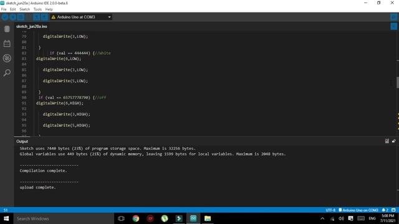Open Google Chrome from the taskbar
The height and width of the screenshot is (224, 399).
136,218
